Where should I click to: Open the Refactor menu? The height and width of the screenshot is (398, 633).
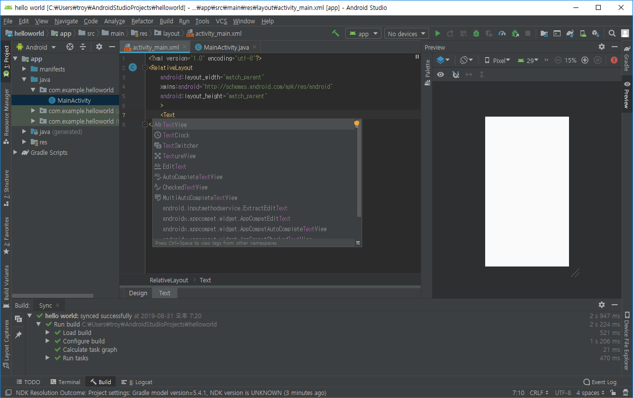click(142, 21)
